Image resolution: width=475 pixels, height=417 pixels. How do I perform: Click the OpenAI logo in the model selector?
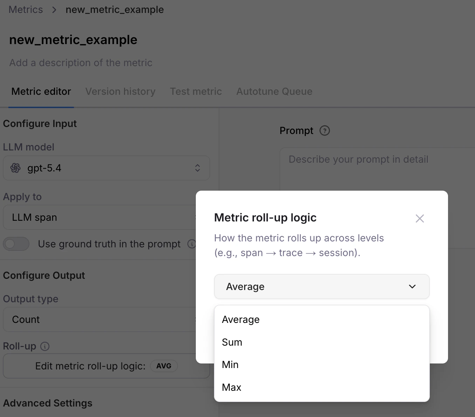click(x=15, y=168)
